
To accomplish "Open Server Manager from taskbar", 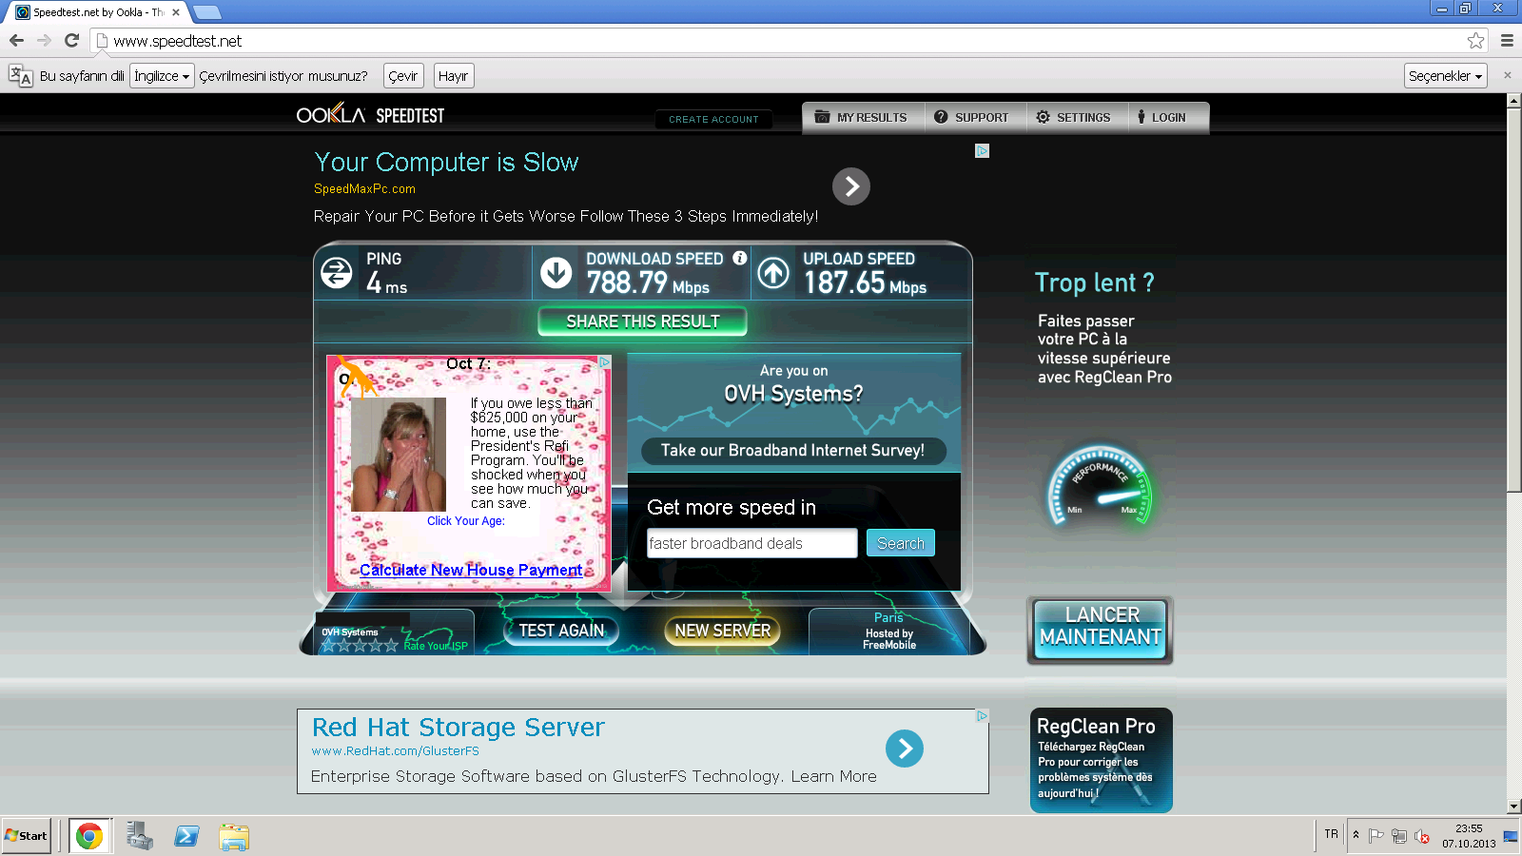I will tap(140, 836).
